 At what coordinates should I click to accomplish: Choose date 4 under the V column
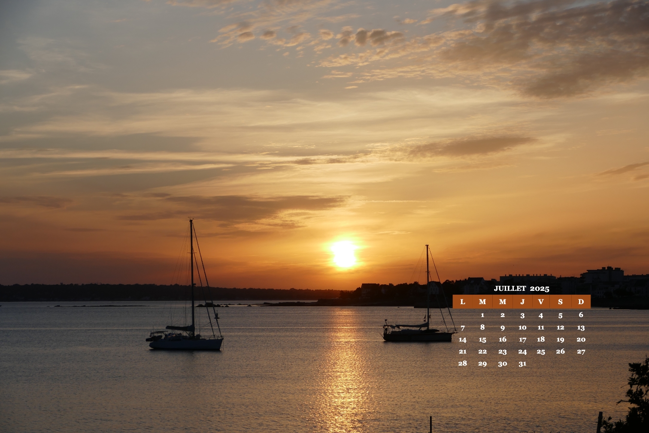[x=541, y=315]
